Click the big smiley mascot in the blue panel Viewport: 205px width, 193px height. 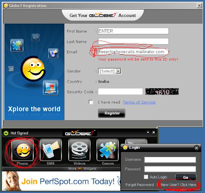34,68
